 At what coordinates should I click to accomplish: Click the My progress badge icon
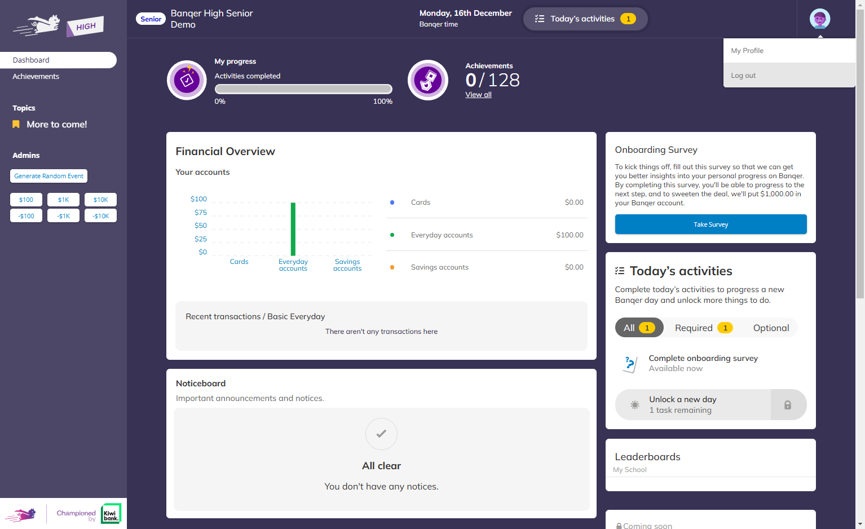pyautogui.click(x=187, y=80)
